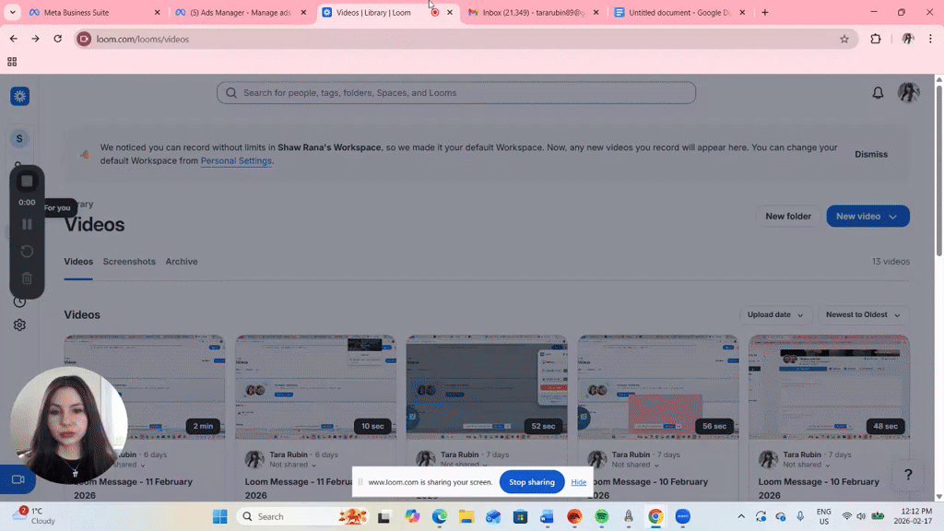Create a New folder
The width and height of the screenshot is (944, 531).
[788, 216]
